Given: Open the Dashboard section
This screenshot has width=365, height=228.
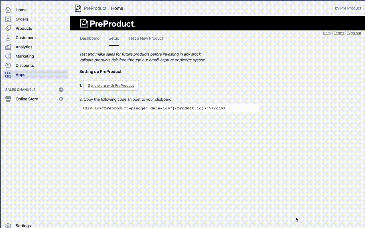Looking at the screenshot, I should [x=90, y=38].
